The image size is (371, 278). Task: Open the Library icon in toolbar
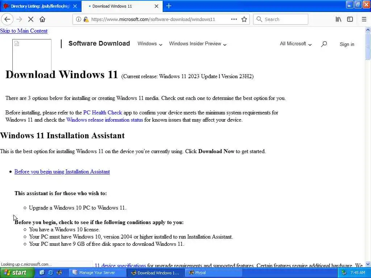(x=338, y=20)
